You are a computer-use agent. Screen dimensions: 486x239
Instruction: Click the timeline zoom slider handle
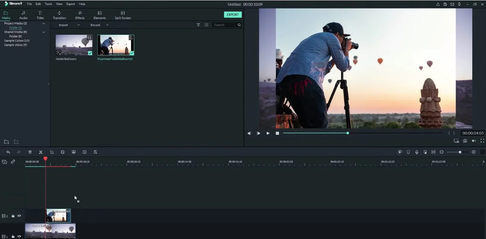pos(460,152)
